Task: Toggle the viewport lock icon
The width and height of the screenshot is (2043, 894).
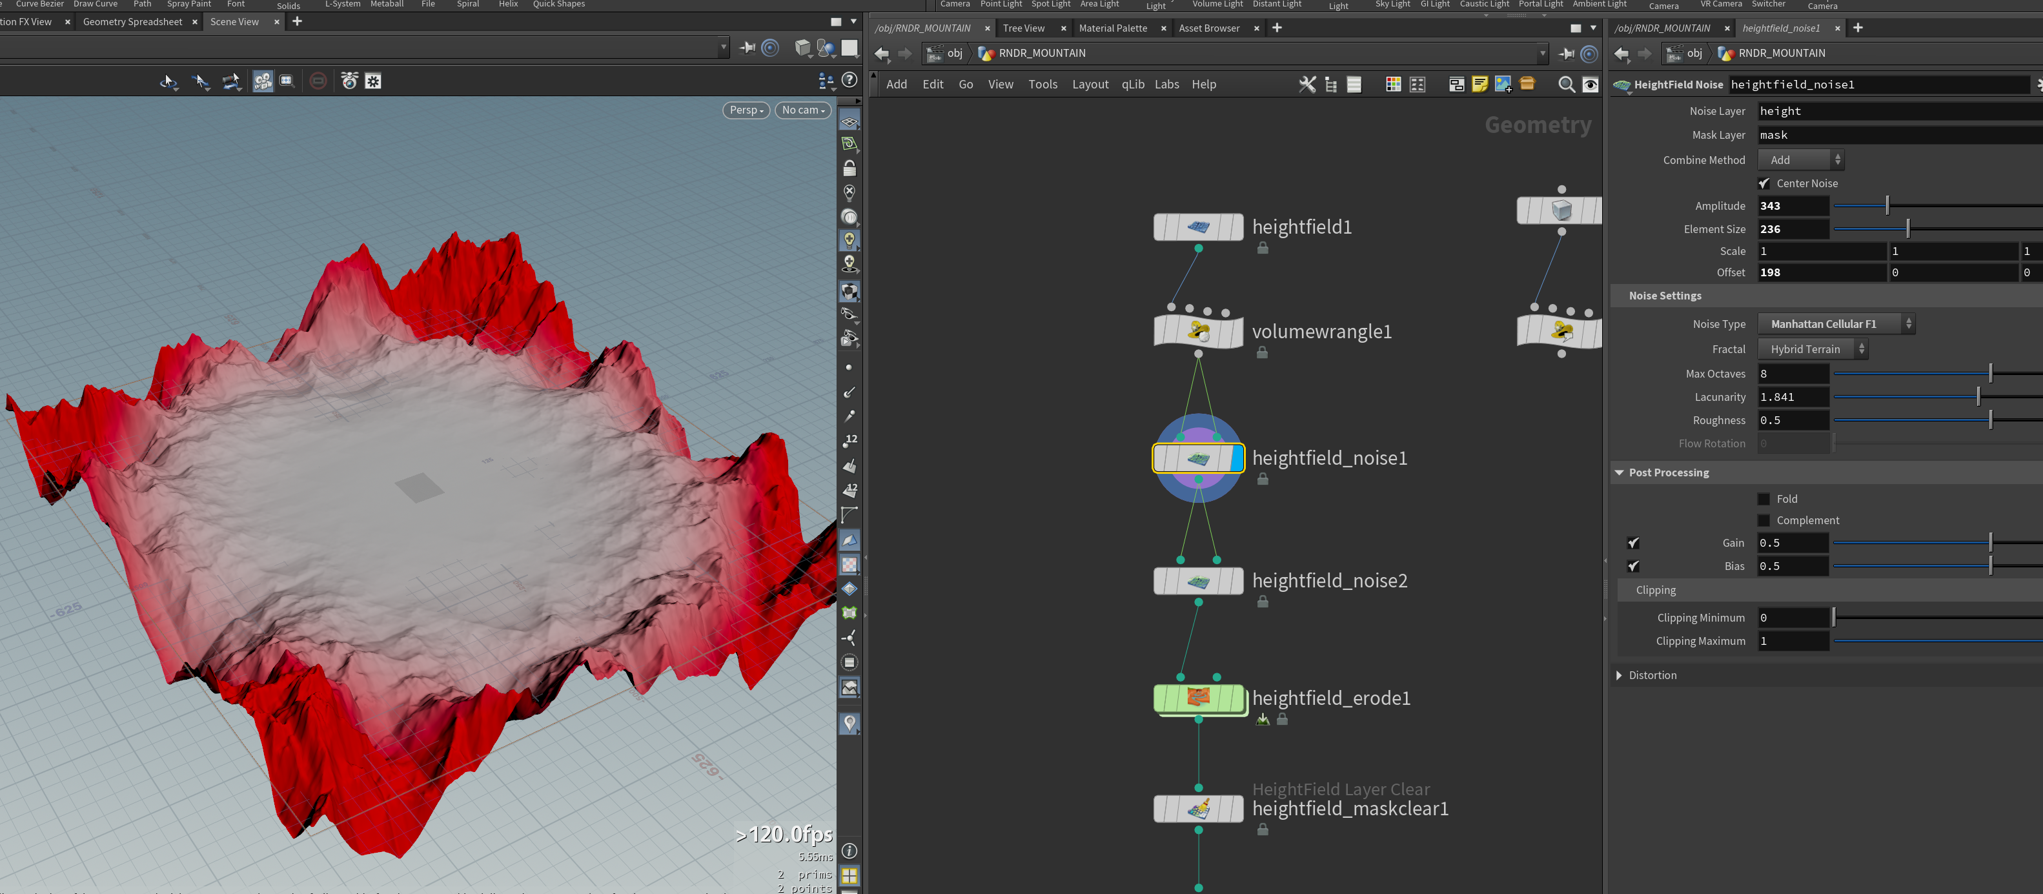Action: [x=849, y=168]
